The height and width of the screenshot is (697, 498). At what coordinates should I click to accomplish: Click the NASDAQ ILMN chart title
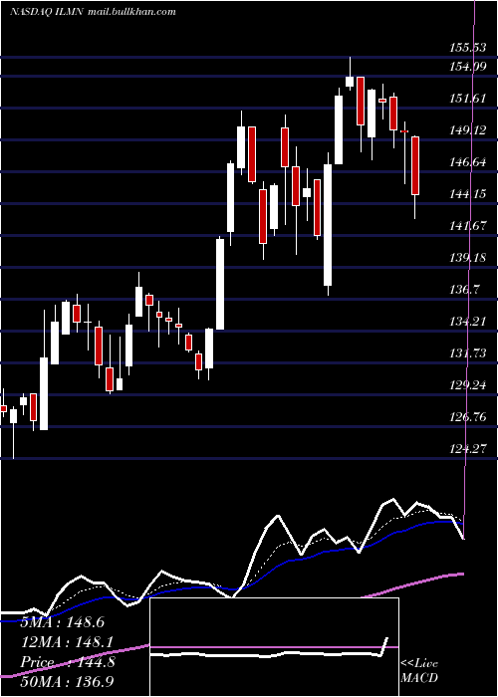coord(46,12)
